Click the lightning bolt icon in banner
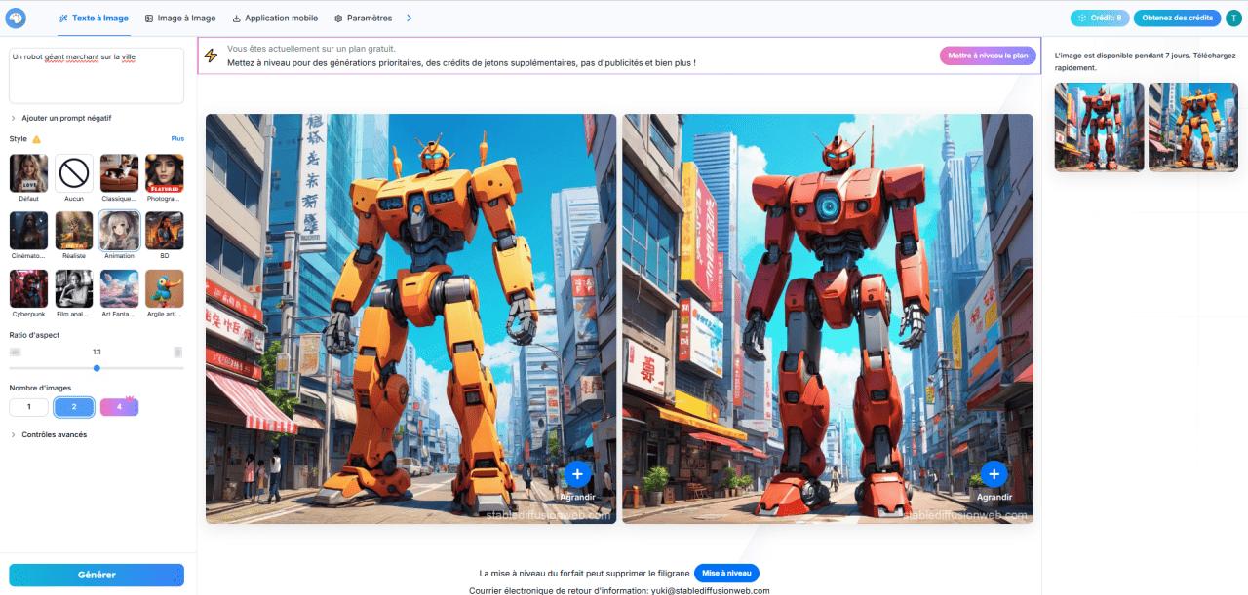 pyautogui.click(x=211, y=56)
